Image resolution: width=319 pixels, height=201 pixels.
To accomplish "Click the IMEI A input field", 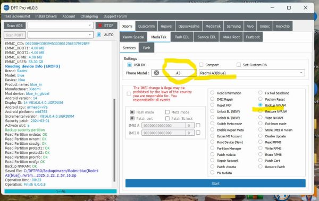I will click(x=164, y=126).
